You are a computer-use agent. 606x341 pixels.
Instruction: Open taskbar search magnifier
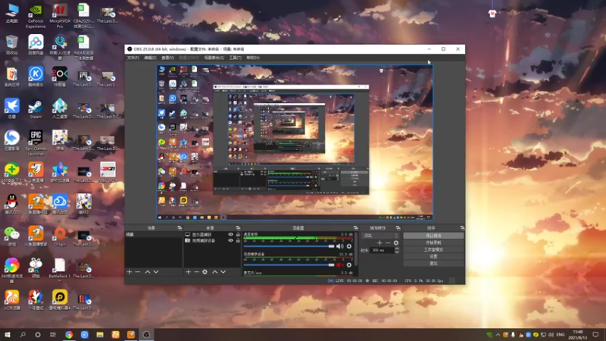point(23,334)
